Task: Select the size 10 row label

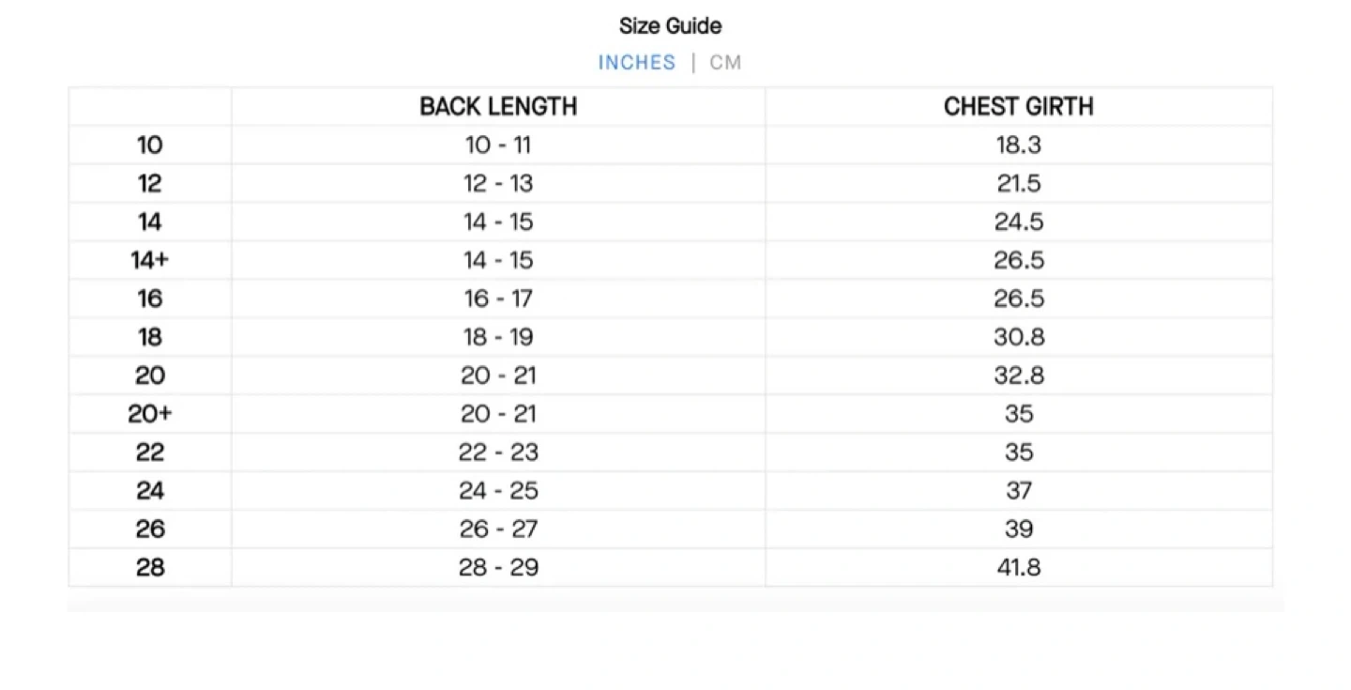Action: 150,146
